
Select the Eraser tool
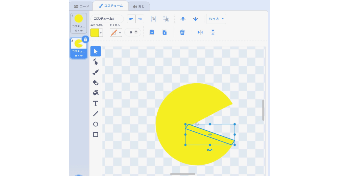(96, 83)
